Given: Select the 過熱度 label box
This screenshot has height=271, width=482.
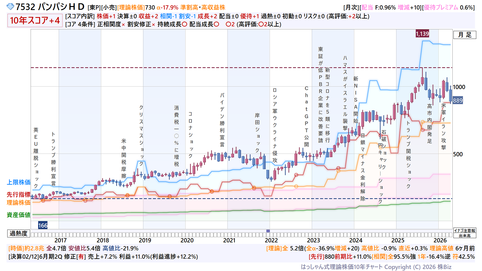Looking at the screenshot, I should click(x=19, y=234).
